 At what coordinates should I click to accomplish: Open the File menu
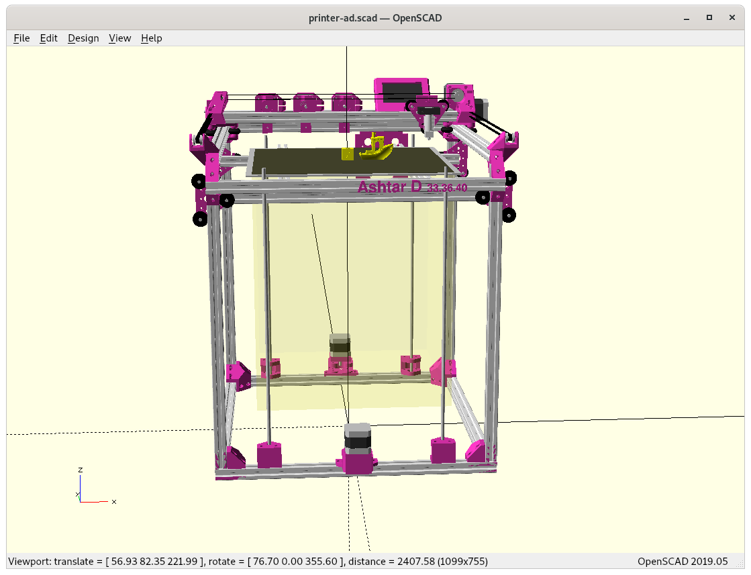click(x=21, y=38)
